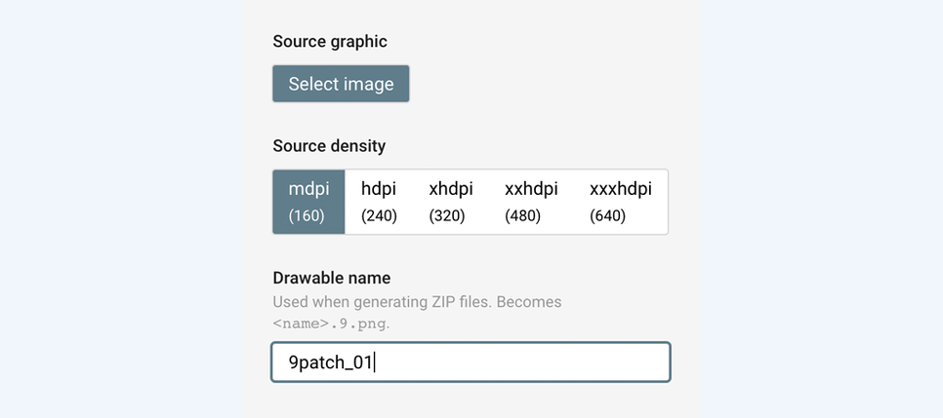943x418 pixels.
Task: Pick xxhdpi as source density
Action: pyautogui.click(x=531, y=202)
